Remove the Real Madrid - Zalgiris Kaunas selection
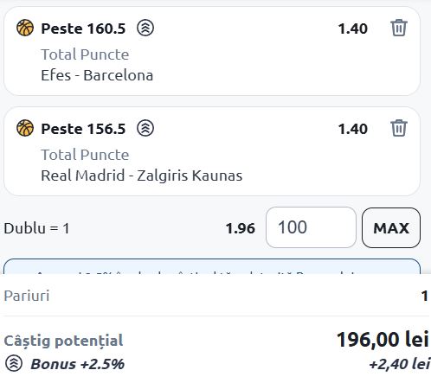Viewport: 431px width, 383px height. pyautogui.click(x=399, y=128)
